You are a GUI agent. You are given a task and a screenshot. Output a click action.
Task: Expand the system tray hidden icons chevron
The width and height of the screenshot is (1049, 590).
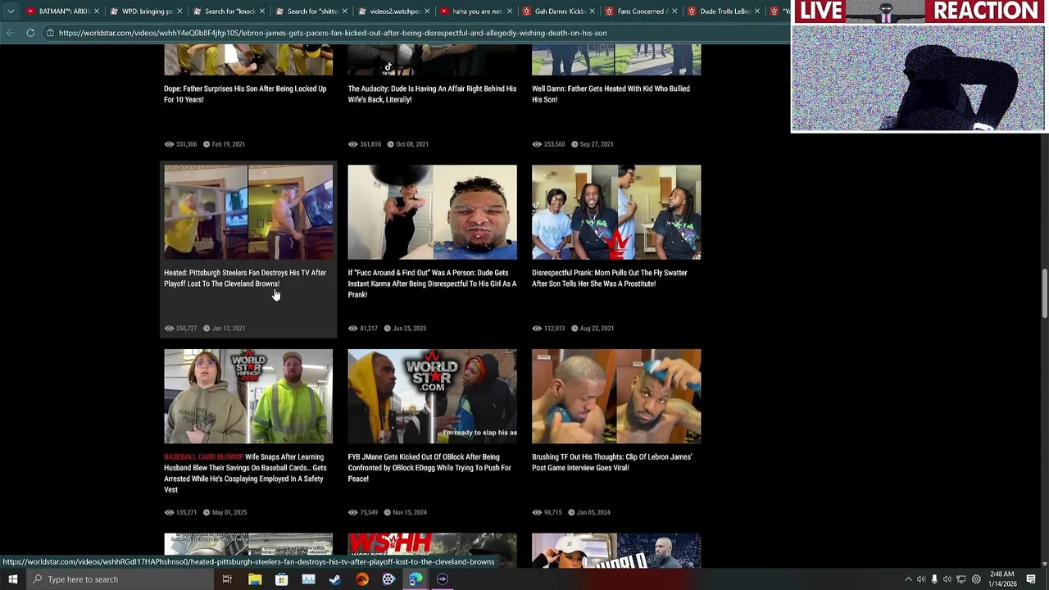click(907, 579)
